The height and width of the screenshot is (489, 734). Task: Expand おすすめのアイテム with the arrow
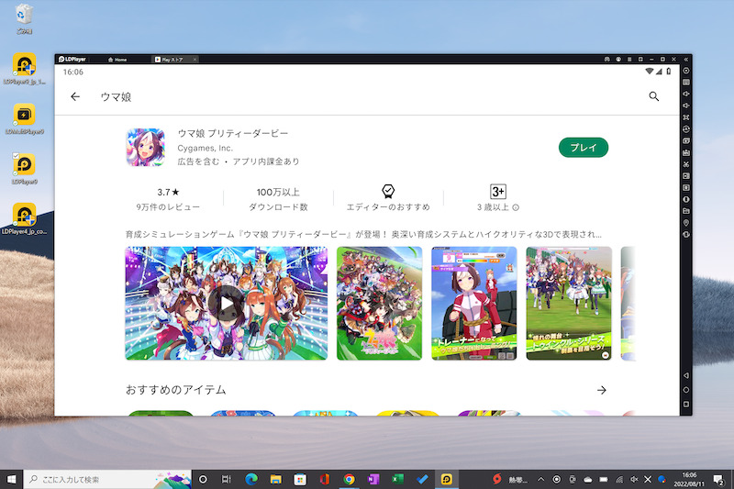[602, 390]
